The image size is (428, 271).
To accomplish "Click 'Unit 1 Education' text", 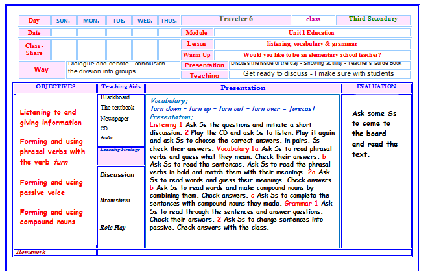I will click(311, 33).
